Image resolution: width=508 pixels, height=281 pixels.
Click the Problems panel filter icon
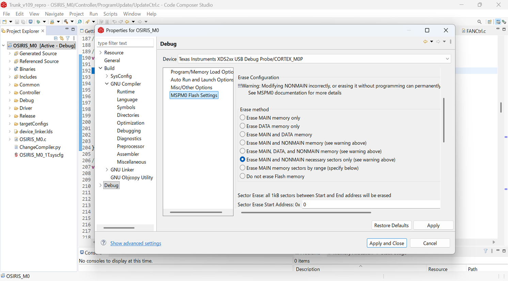click(x=486, y=251)
